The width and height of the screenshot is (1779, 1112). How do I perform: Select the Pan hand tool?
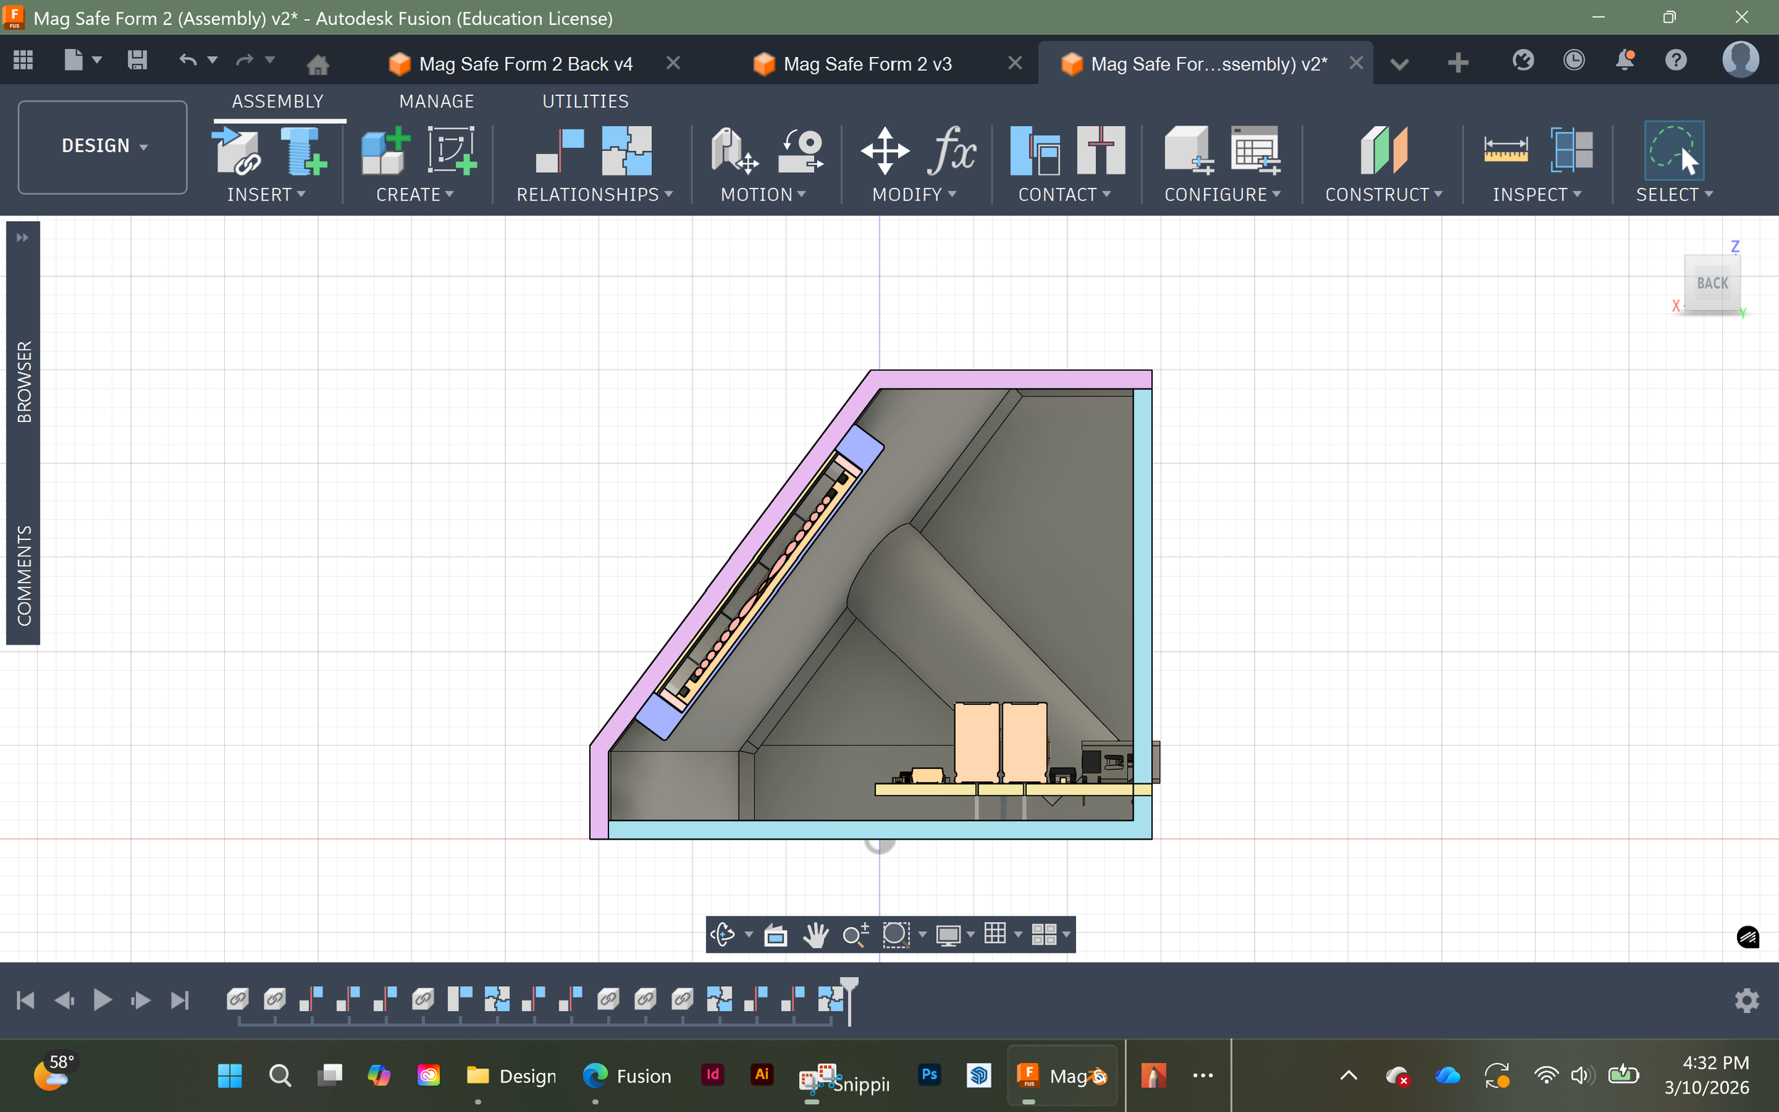pyautogui.click(x=815, y=935)
